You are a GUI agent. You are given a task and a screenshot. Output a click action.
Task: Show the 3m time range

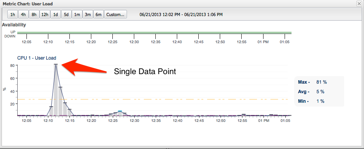coord(87,15)
